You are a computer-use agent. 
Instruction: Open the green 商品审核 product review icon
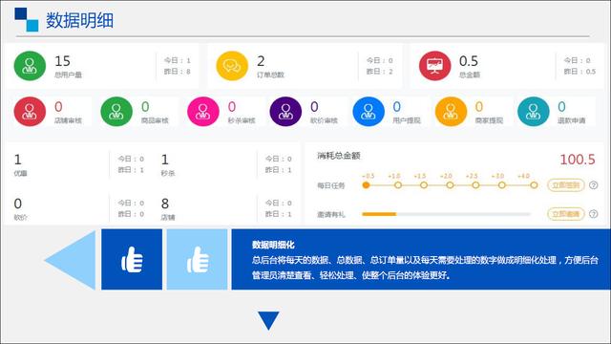116,112
